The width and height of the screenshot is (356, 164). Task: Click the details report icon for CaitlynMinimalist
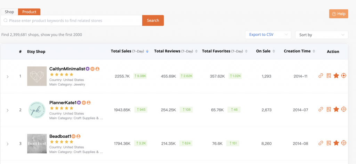pyautogui.click(x=329, y=76)
